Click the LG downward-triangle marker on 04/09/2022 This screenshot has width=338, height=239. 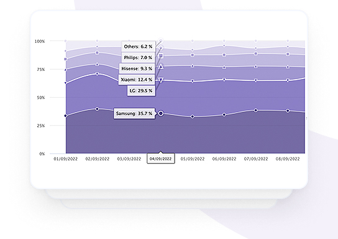tap(161, 80)
